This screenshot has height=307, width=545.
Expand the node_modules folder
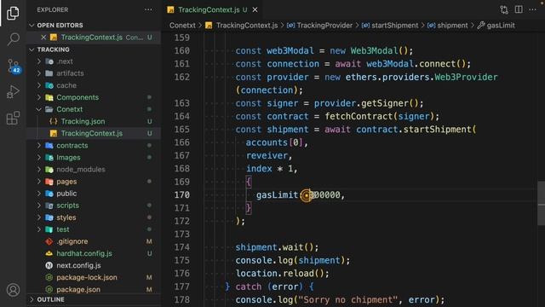coord(39,170)
